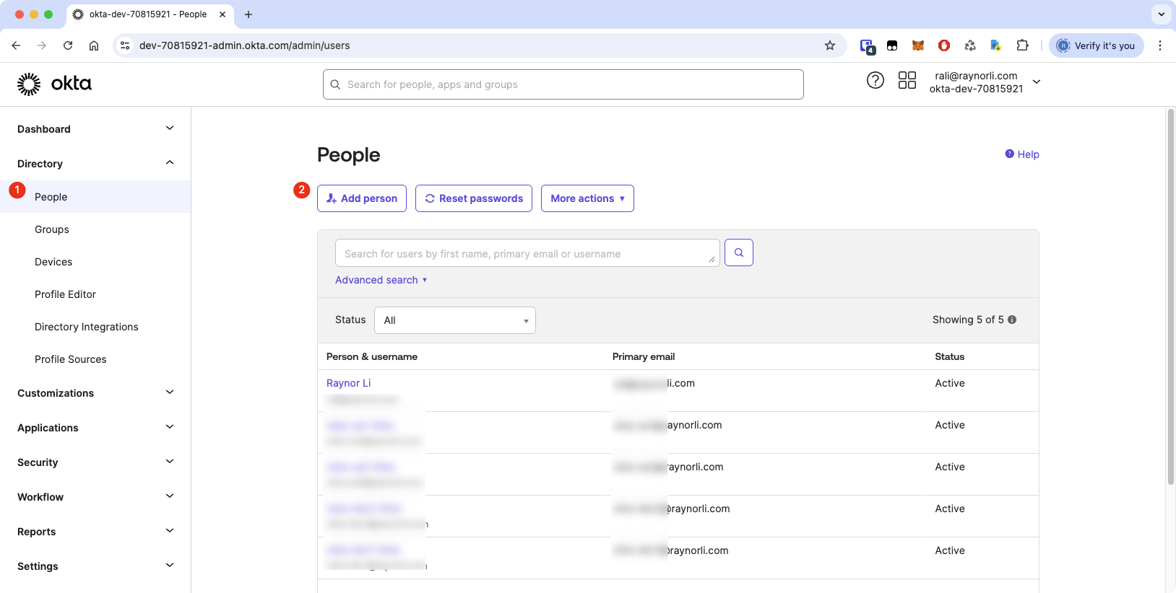The width and height of the screenshot is (1176, 593).
Task: Click the black mask extension icon
Action: [x=892, y=45]
